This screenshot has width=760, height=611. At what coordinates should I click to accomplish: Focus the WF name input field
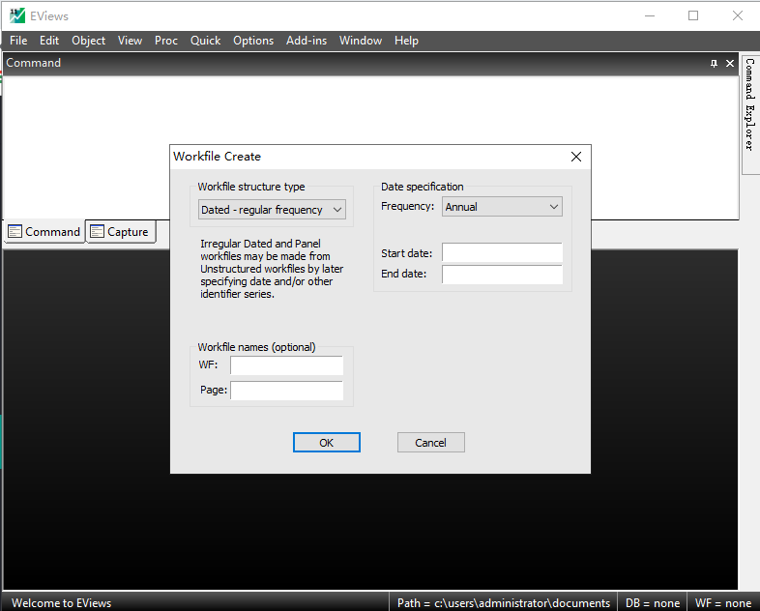pos(286,364)
